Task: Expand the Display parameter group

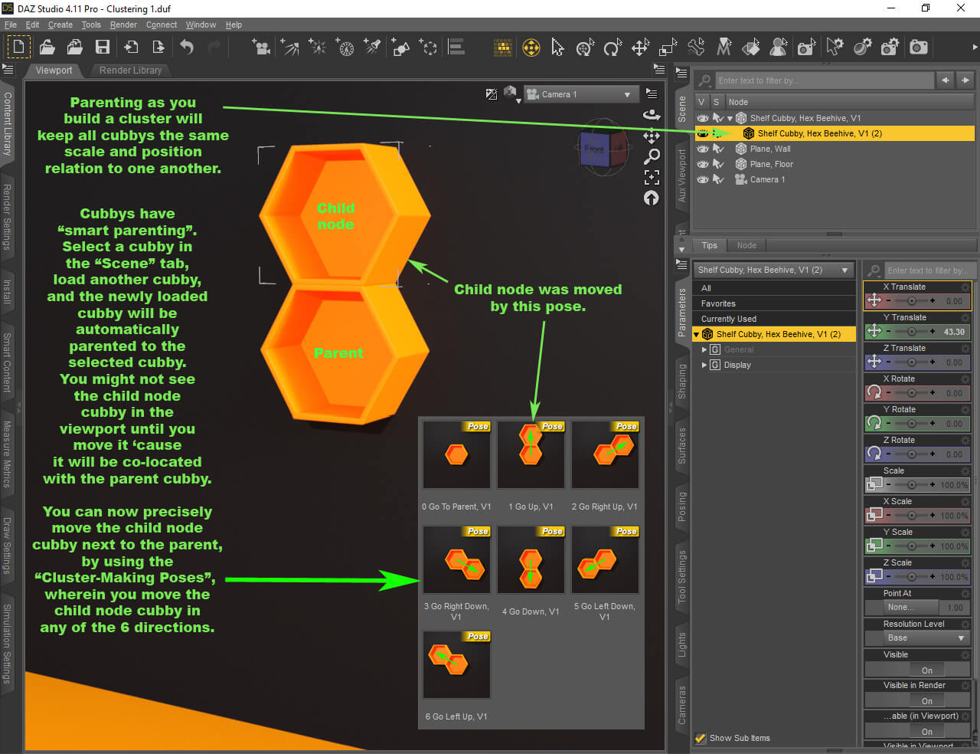Action: [704, 365]
